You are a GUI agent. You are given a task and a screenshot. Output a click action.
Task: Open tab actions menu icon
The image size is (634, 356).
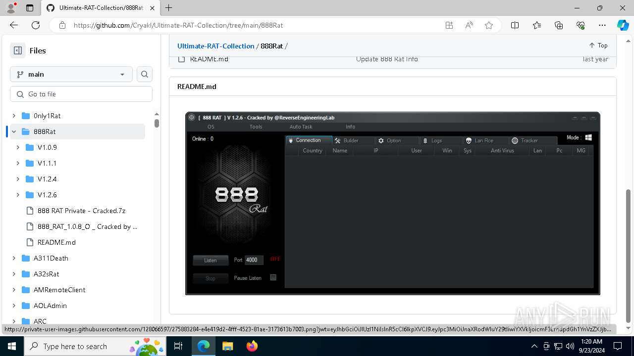coord(30,8)
